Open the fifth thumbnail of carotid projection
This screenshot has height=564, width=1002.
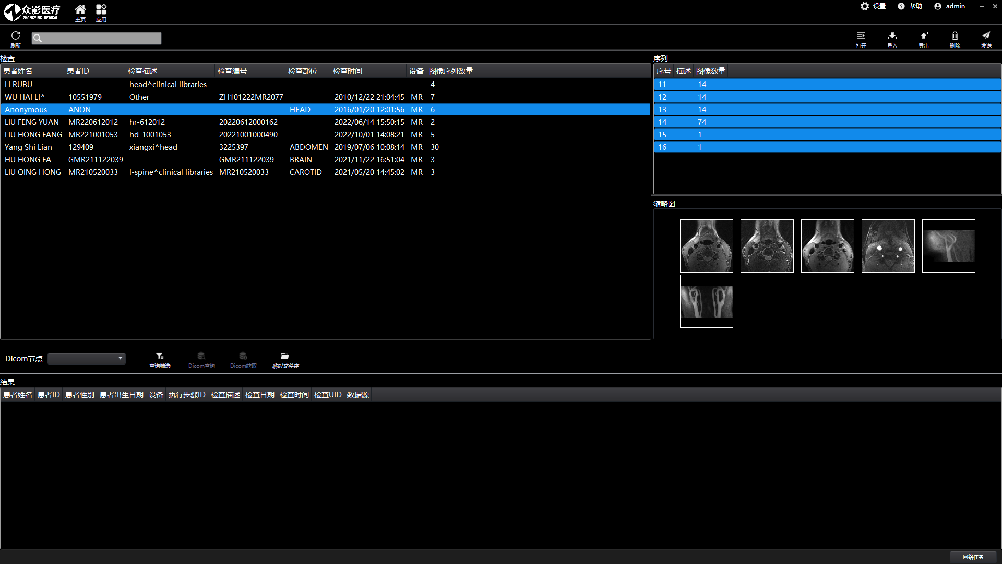(x=949, y=246)
